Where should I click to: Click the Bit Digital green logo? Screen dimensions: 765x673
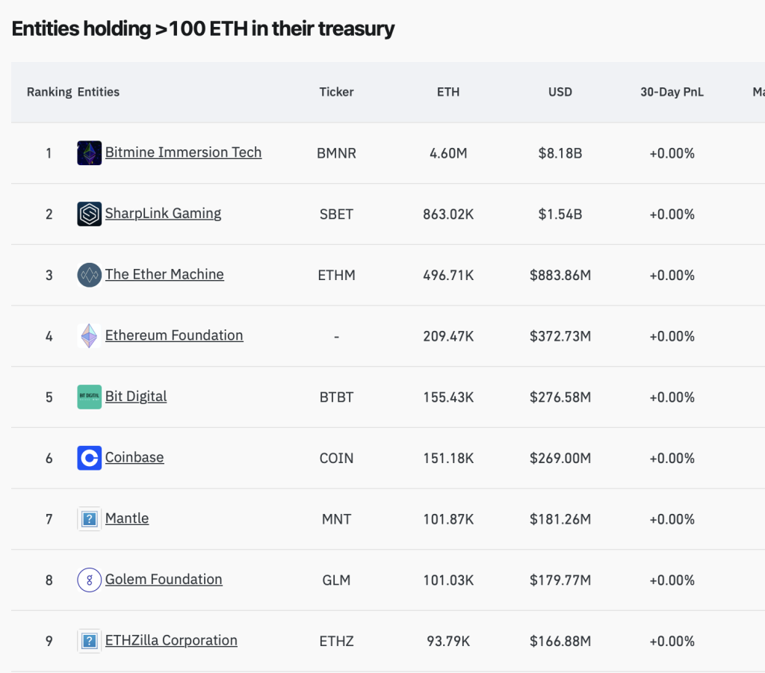90,397
